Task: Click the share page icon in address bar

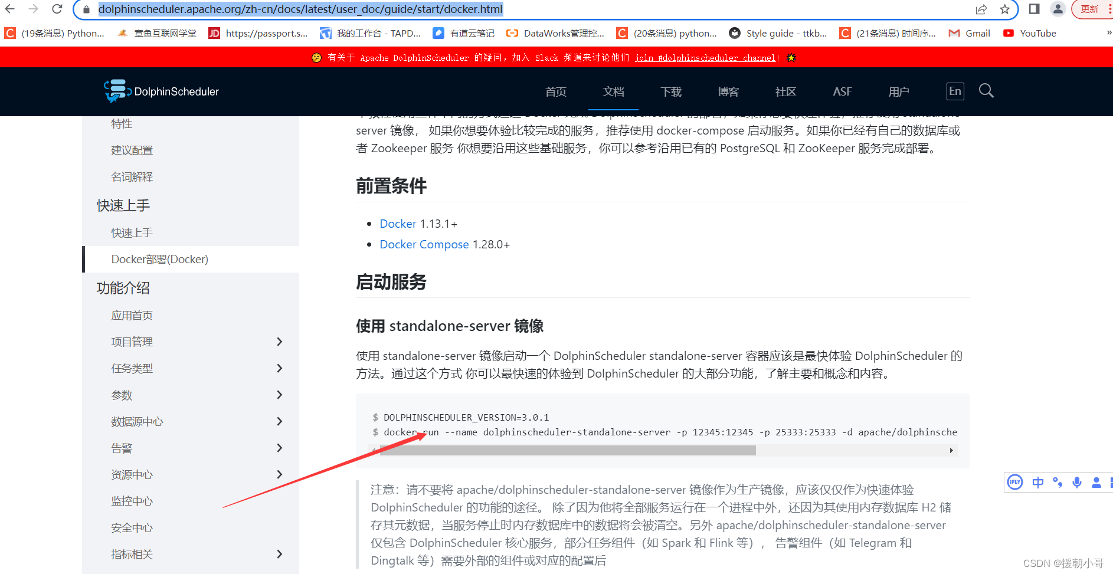Action: (981, 9)
